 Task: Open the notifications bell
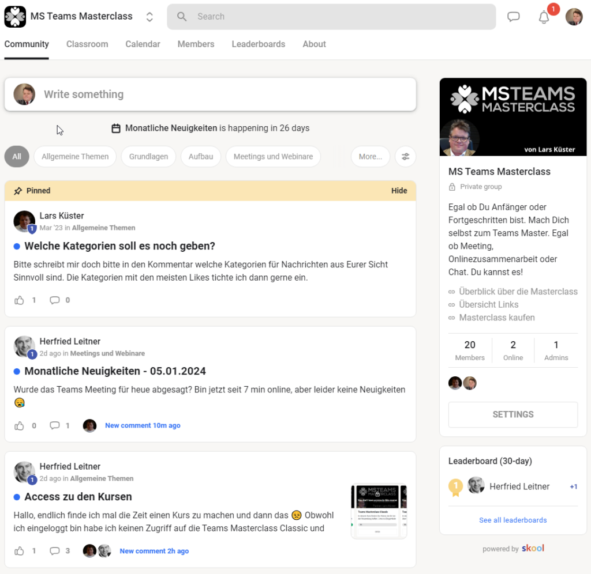click(544, 17)
